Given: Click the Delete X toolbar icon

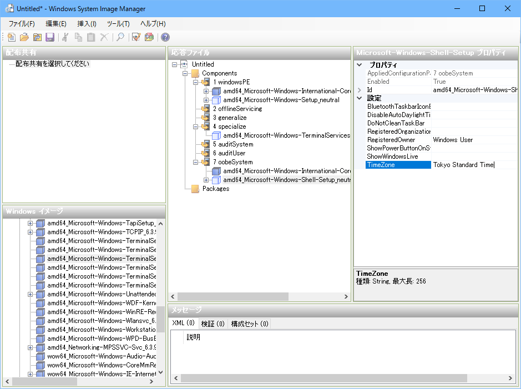Looking at the screenshot, I should (x=104, y=37).
